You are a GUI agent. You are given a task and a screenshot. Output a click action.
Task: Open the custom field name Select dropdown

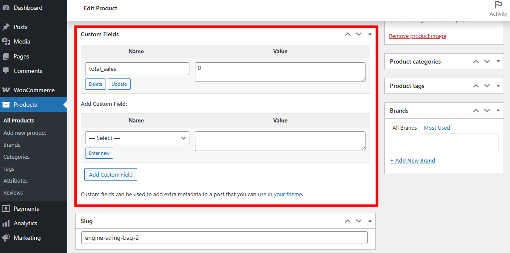pos(137,138)
